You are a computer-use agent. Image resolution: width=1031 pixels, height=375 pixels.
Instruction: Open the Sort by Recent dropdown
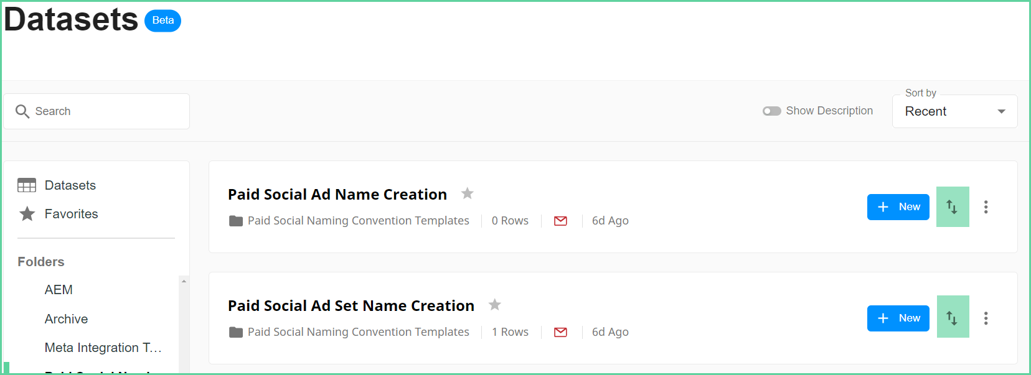click(954, 111)
